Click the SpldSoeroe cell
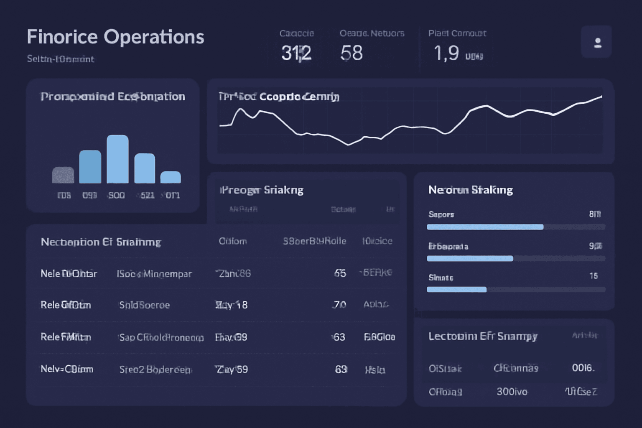 pyautogui.click(x=145, y=305)
